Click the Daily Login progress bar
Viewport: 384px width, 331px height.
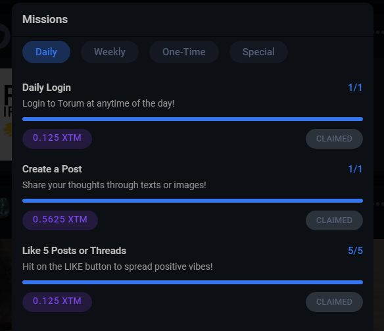[x=193, y=119]
